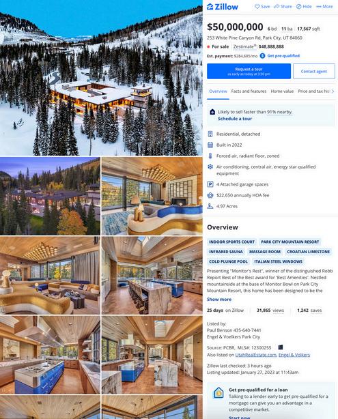
Task: Click Schedule a tour link
Action: [235, 119]
